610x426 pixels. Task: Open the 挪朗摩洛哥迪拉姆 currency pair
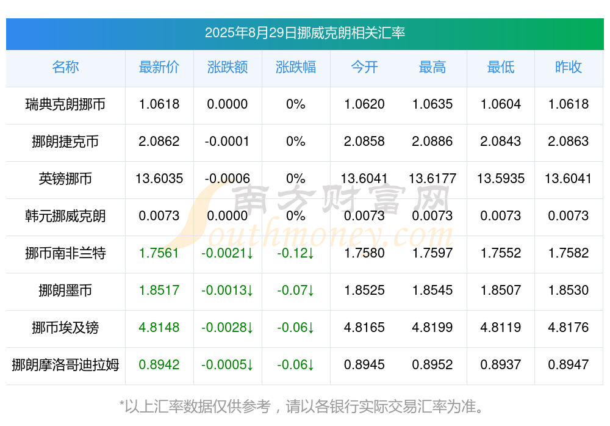[x=65, y=365]
